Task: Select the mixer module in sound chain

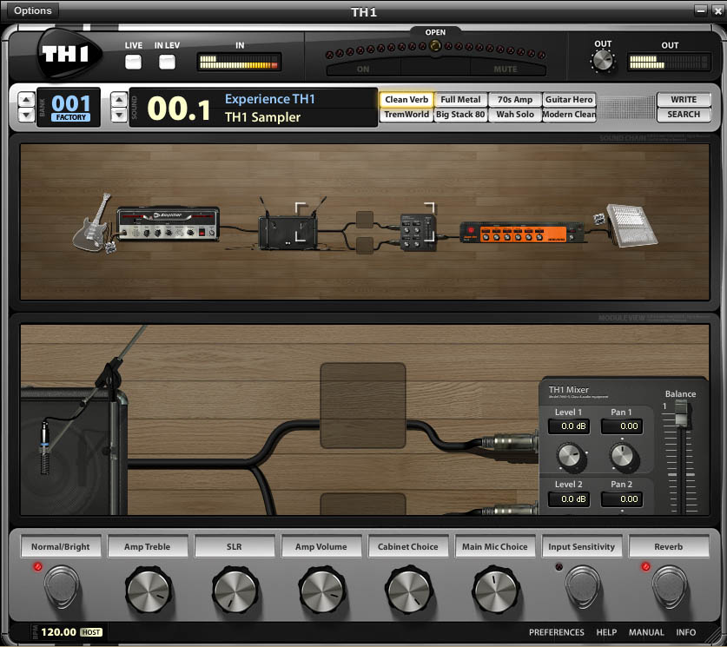Action: coord(418,232)
